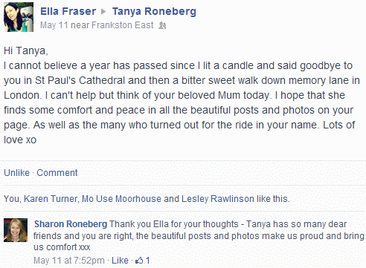The height and width of the screenshot is (268, 366).
Task: Open the Frankston East location link
Action: [123, 25]
